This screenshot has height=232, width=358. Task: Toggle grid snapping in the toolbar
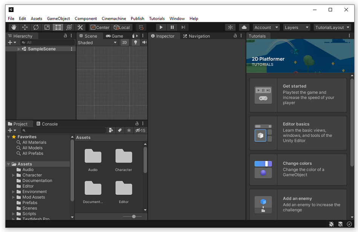[141, 27]
